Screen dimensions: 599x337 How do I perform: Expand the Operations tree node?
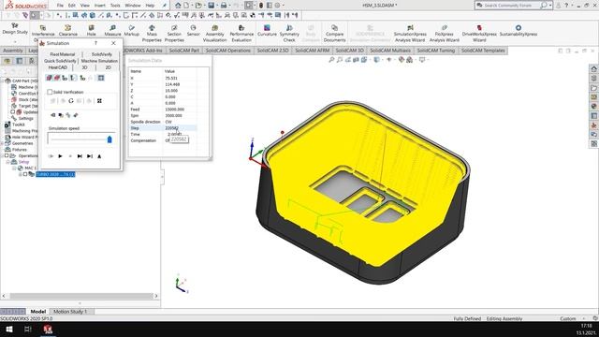[x=2, y=156]
